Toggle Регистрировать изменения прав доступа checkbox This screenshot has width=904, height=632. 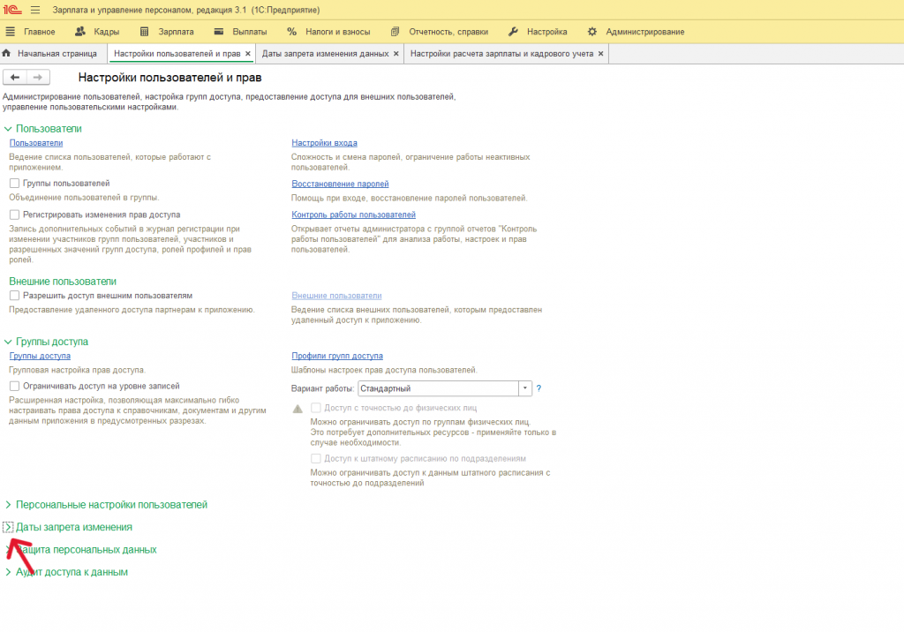click(14, 214)
